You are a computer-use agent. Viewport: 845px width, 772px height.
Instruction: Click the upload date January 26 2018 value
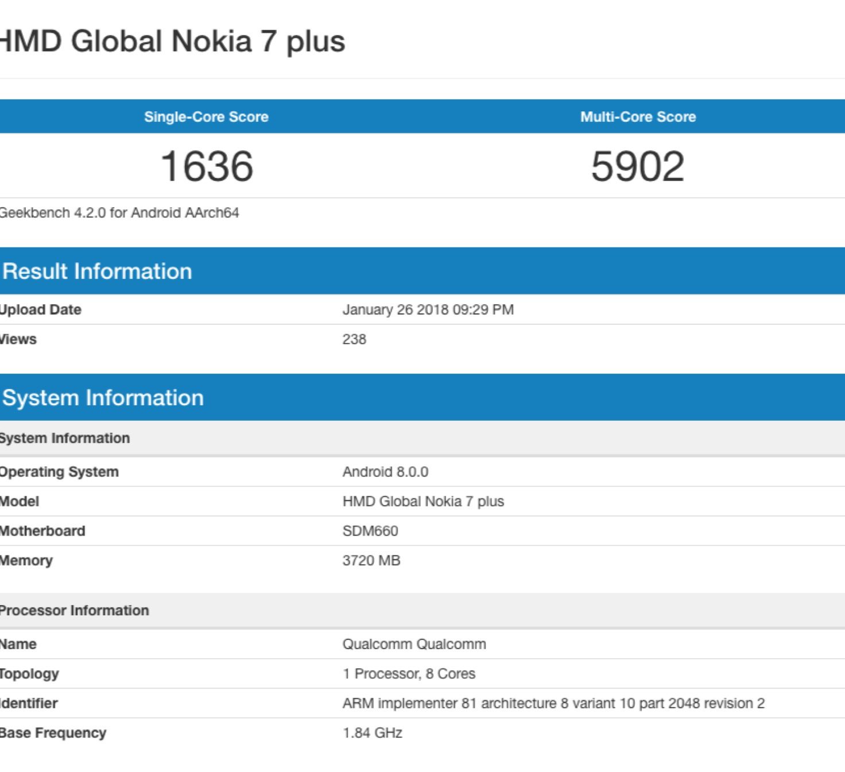click(428, 309)
